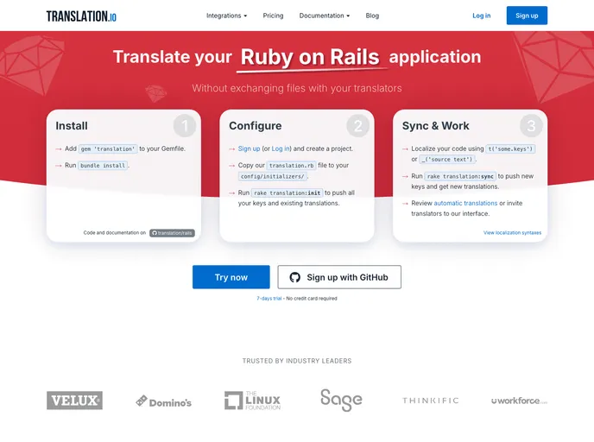Click the Install card heading

tap(72, 126)
